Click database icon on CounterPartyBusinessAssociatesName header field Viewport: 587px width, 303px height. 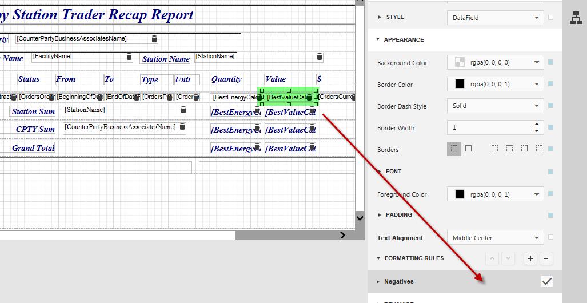154,39
